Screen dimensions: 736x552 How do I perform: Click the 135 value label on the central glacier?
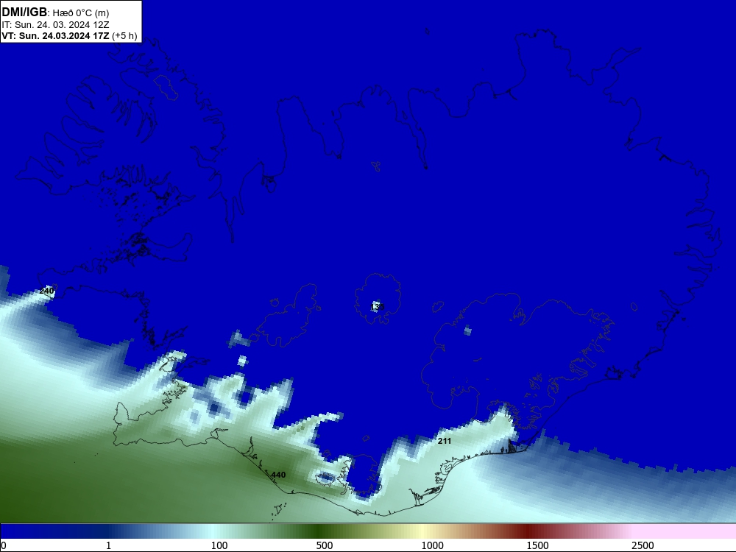click(378, 307)
